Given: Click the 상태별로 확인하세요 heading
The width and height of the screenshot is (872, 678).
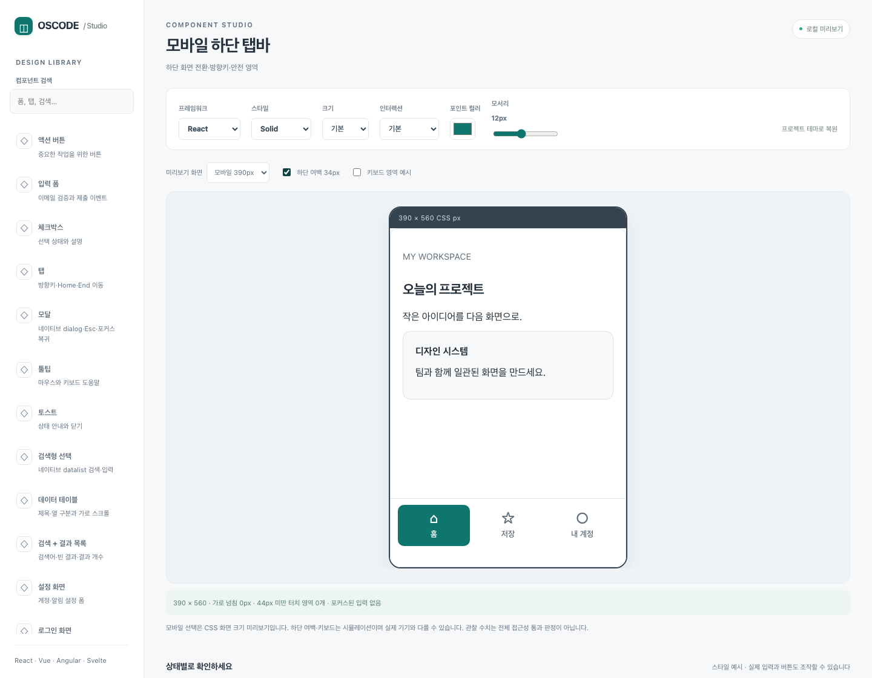Looking at the screenshot, I should pyautogui.click(x=199, y=666).
